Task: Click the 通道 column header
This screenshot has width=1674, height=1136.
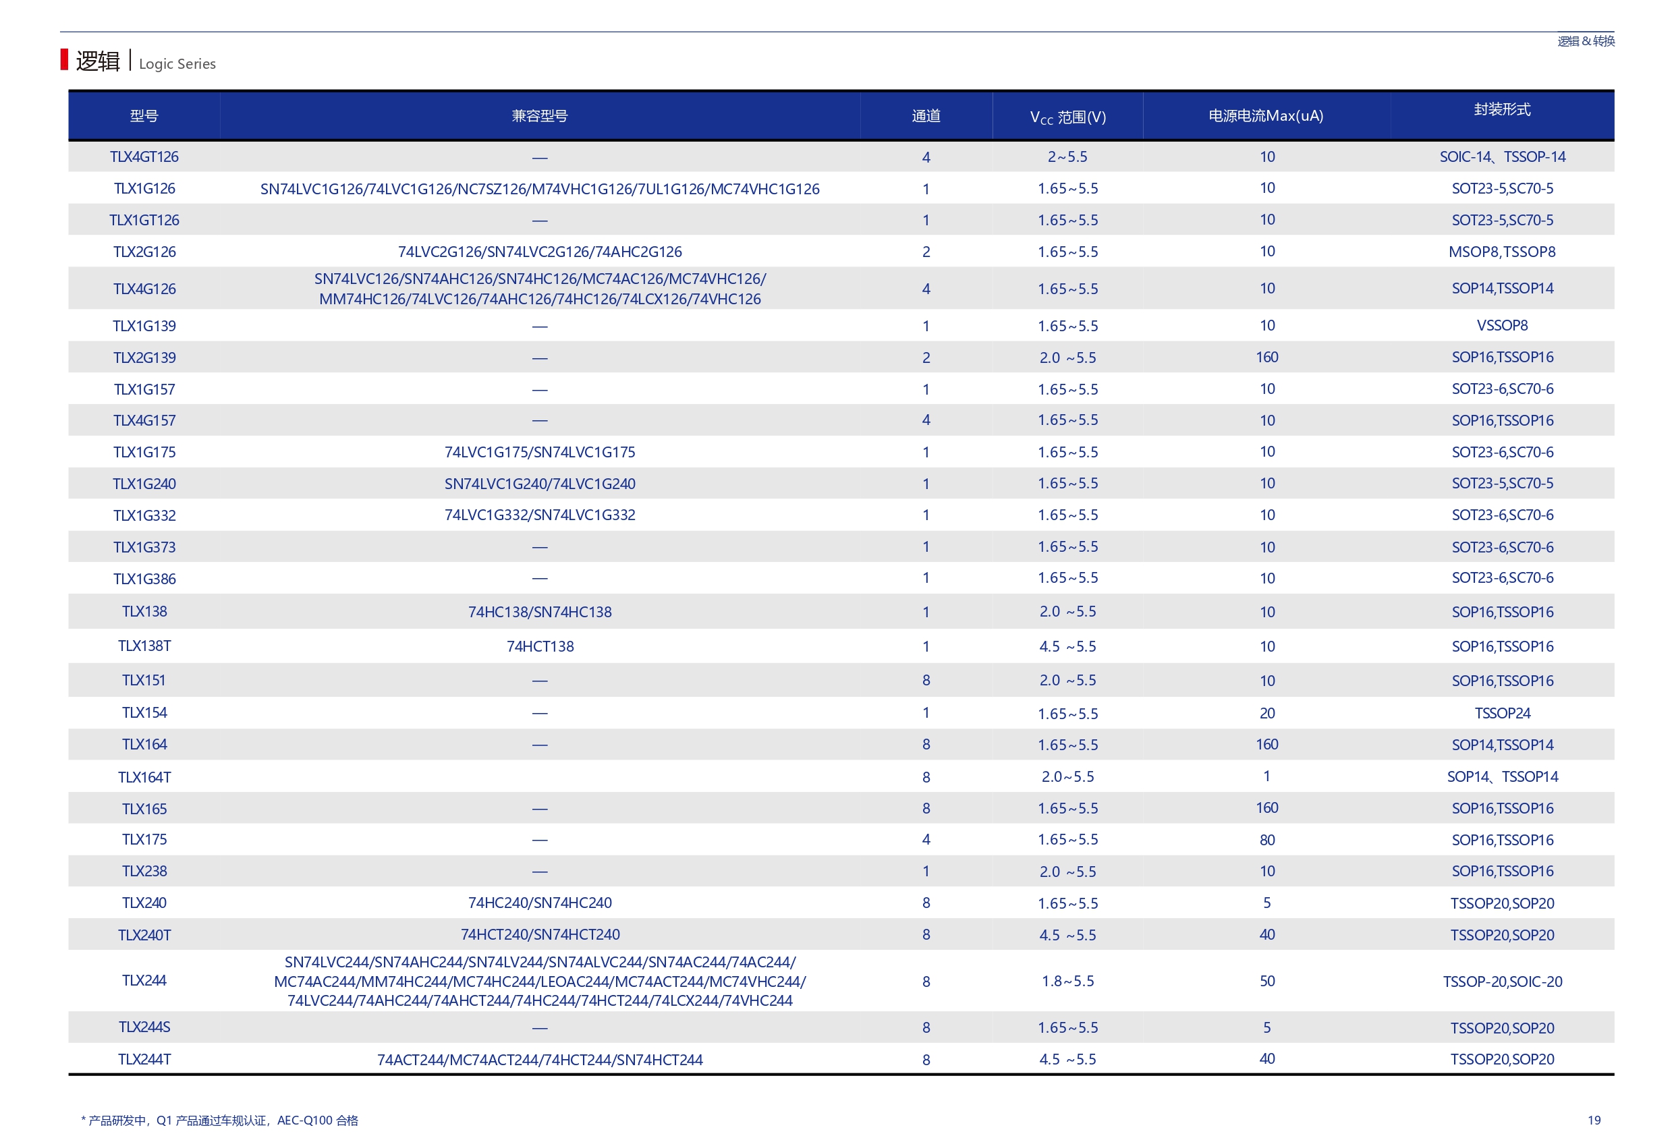Action: pos(926,116)
